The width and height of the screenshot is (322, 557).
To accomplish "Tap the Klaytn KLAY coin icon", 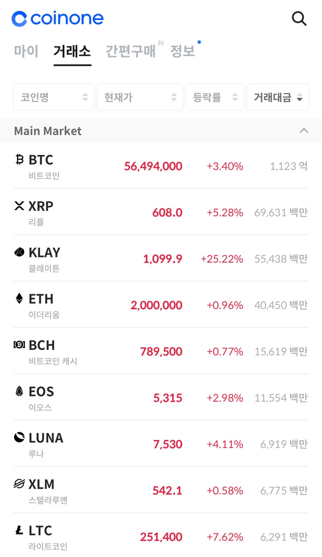I will [x=19, y=252].
